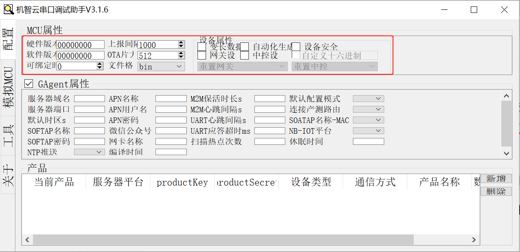Decrease the OTA片大小 value with the down arrow
Image resolution: width=520 pixels, height=252 pixels.
[181, 57]
